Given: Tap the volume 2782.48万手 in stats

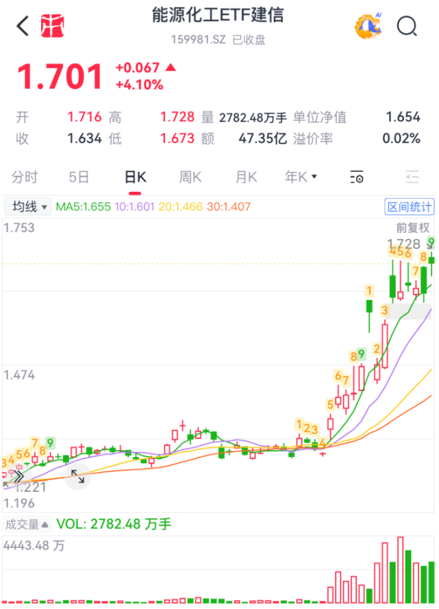Looking at the screenshot, I should point(253,117).
